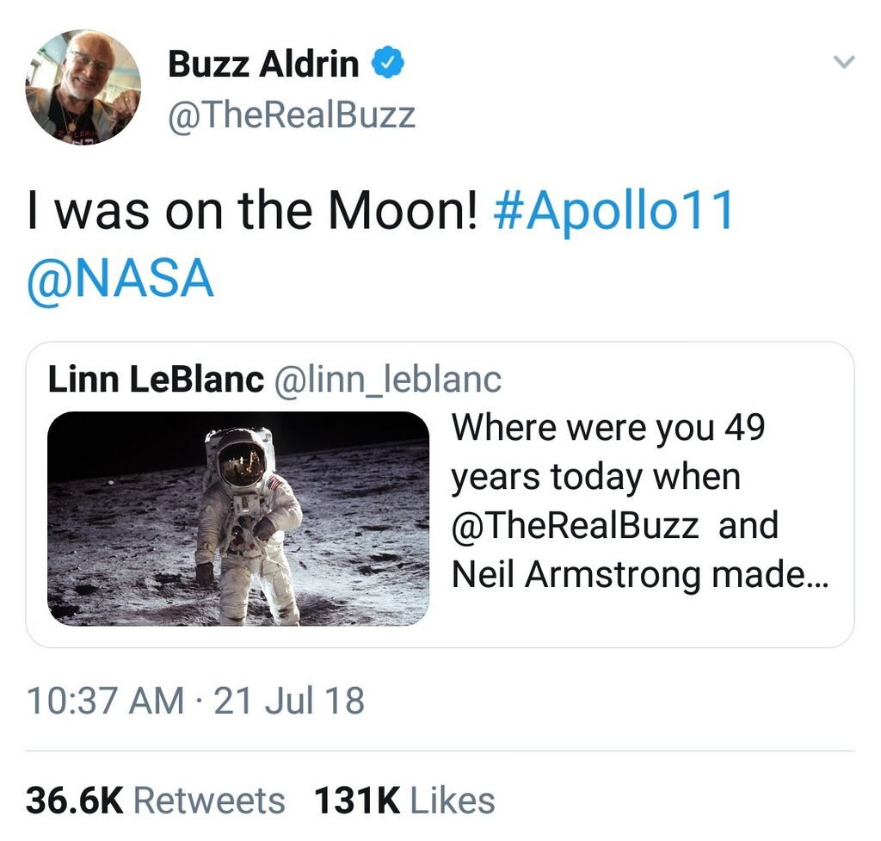Image resolution: width=881 pixels, height=841 pixels.
Task: Click the @TheRealBuzz handle below the name
Action: click(x=292, y=114)
